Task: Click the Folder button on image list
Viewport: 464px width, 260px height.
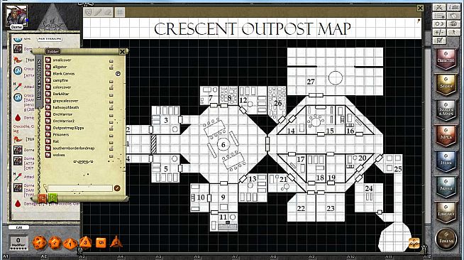Action: pyautogui.click(x=53, y=52)
